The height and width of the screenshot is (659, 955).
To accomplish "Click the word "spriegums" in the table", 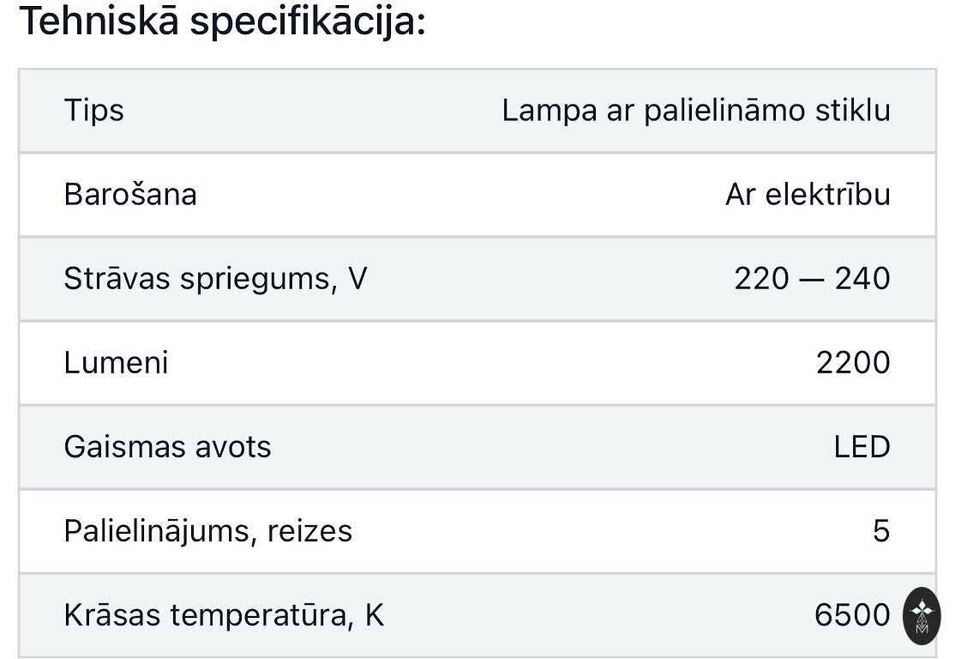I will pyautogui.click(x=259, y=281).
